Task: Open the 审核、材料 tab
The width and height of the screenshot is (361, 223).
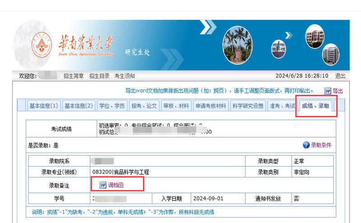Action: [176, 106]
